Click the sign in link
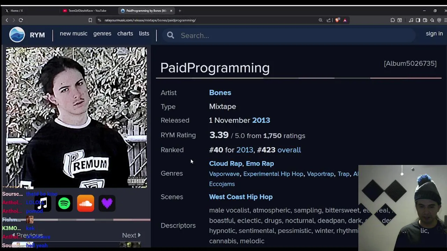Viewport: 447px width, 251px height. click(434, 33)
